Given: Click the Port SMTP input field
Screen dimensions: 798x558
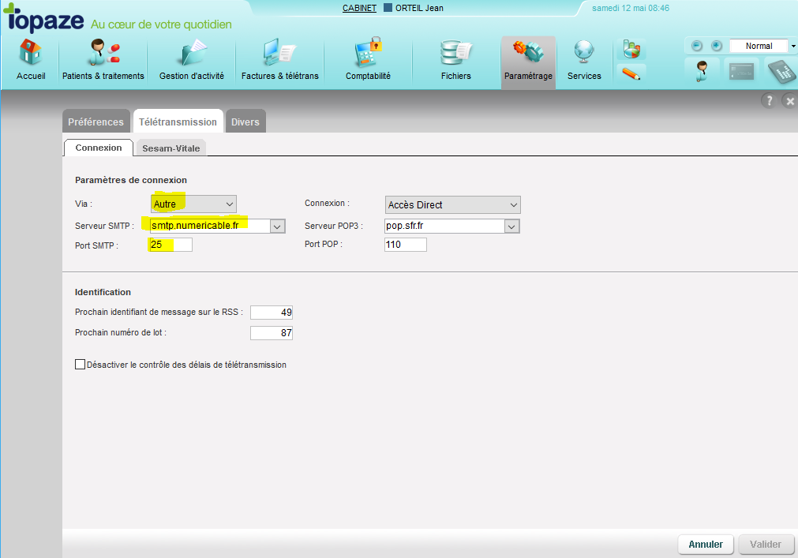Looking at the screenshot, I should point(170,245).
